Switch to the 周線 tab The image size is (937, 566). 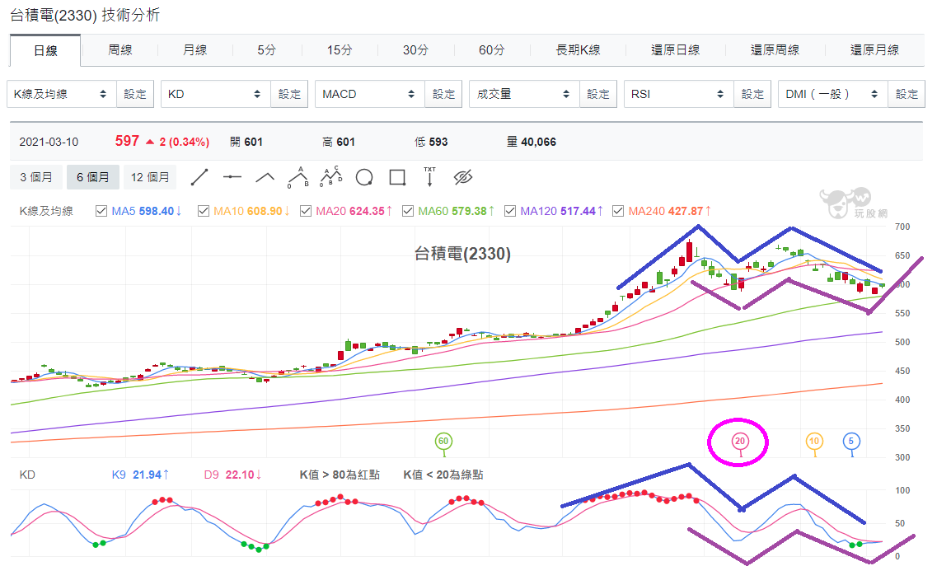119,50
